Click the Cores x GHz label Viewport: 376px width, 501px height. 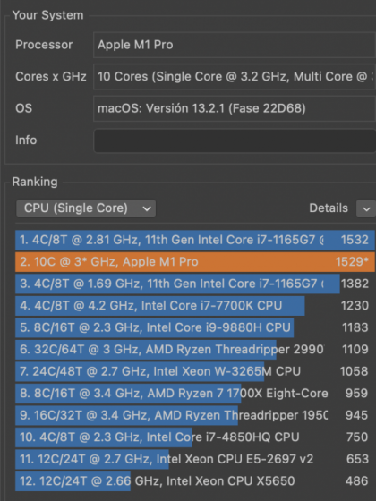[x=51, y=77]
